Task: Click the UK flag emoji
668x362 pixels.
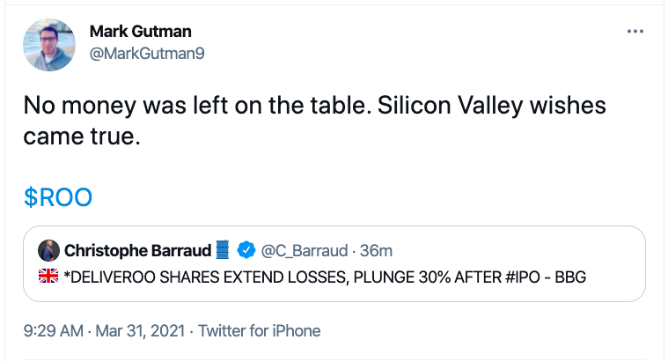Action: click(x=49, y=277)
